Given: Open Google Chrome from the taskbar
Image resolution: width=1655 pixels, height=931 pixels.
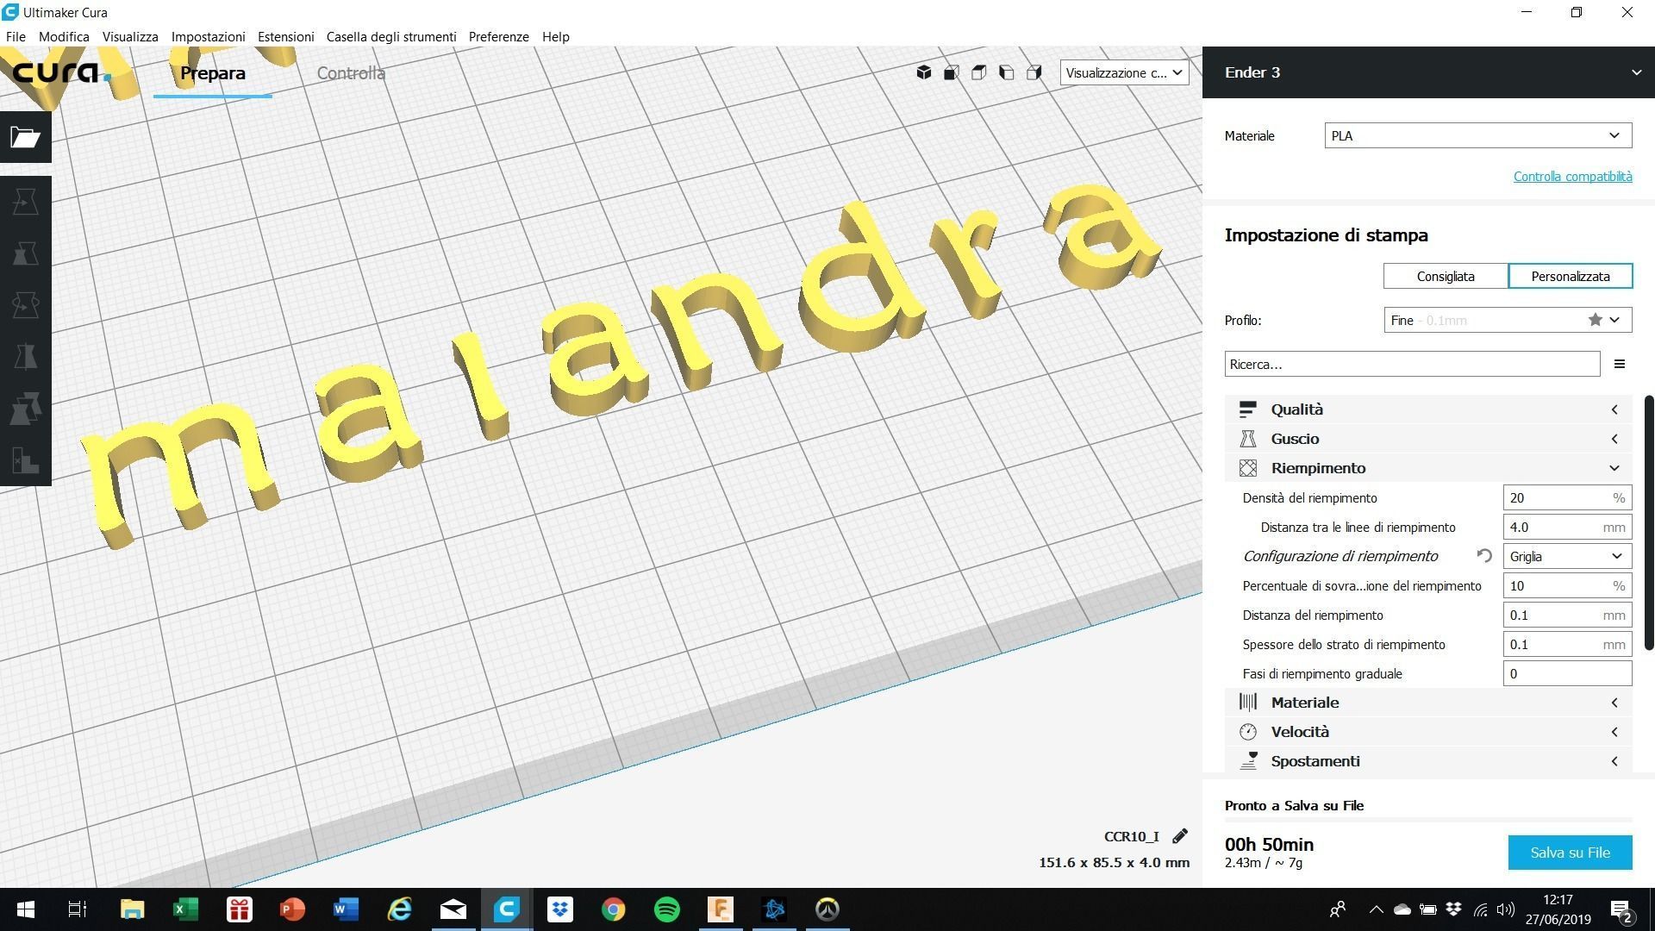Looking at the screenshot, I should (x=613, y=909).
